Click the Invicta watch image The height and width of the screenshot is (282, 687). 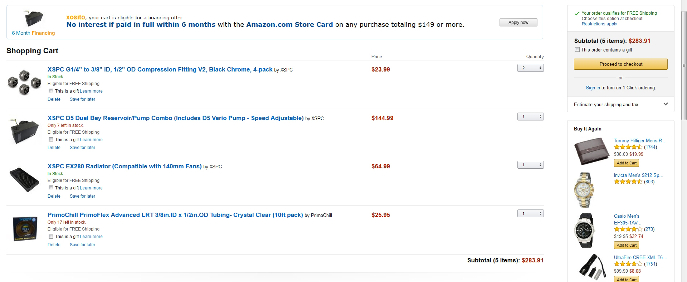coord(584,190)
